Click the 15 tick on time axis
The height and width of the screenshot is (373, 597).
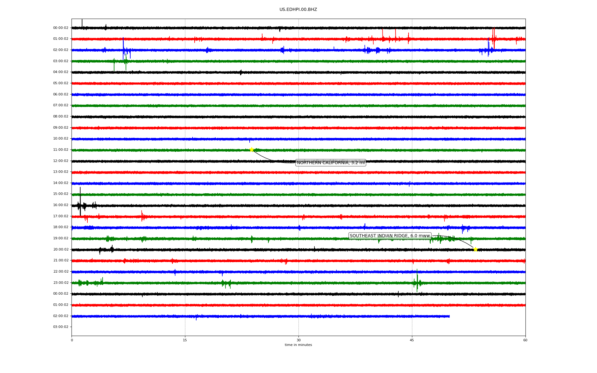[185, 340]
